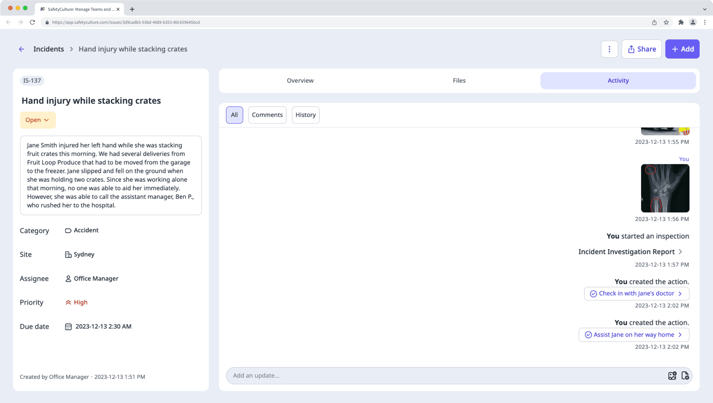Screen dimensions: 713x403
Task: Switch to the Overview tab
Action: [x=300, y=80]
